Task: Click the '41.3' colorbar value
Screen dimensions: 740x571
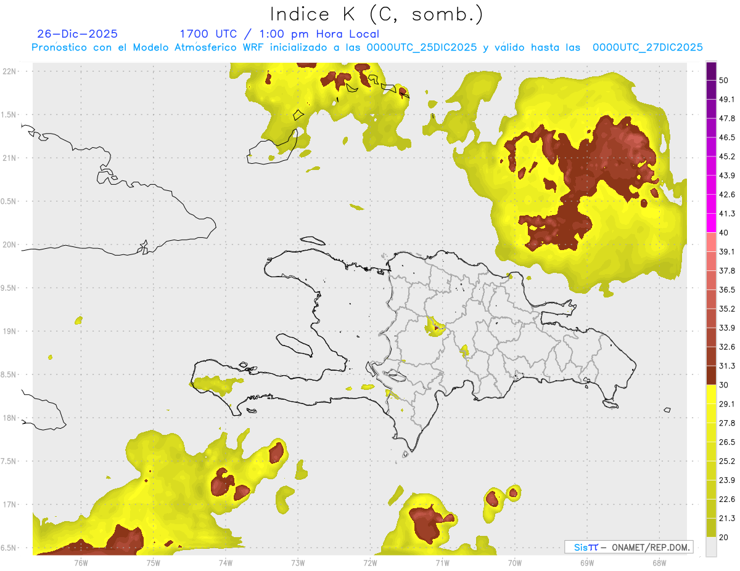Action: point(728,214)
